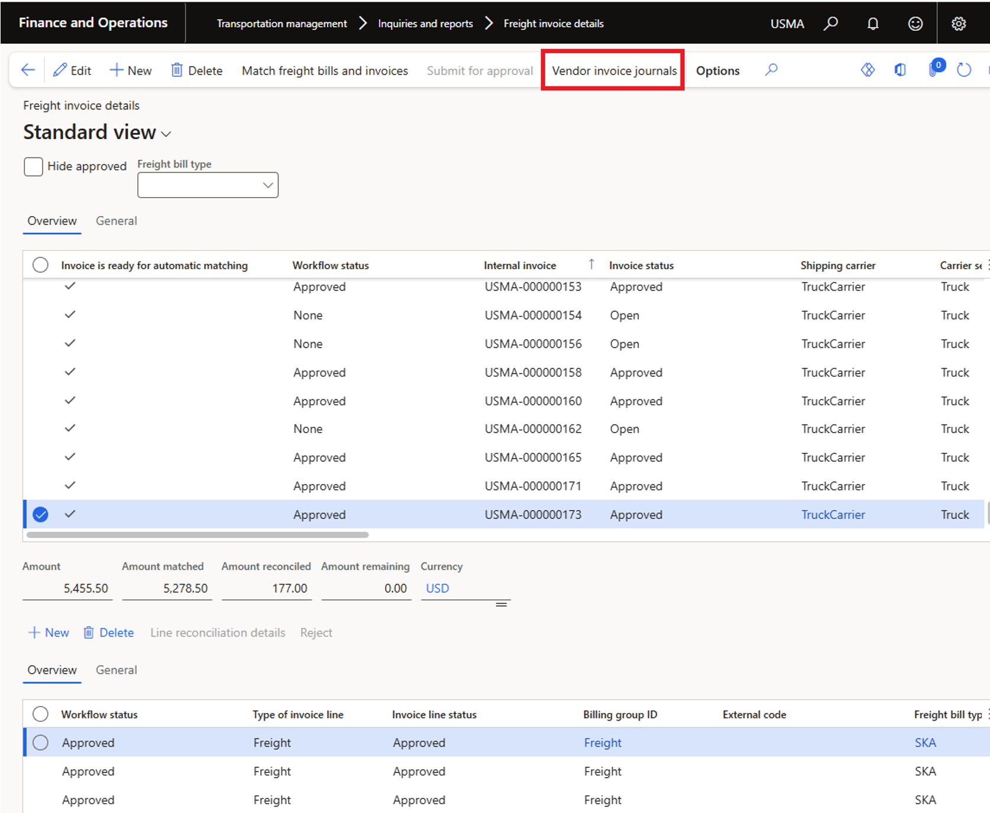990x813 pixels.
Task: Click the Amount remaining field 0.00
Action: [x=366, y=588]
